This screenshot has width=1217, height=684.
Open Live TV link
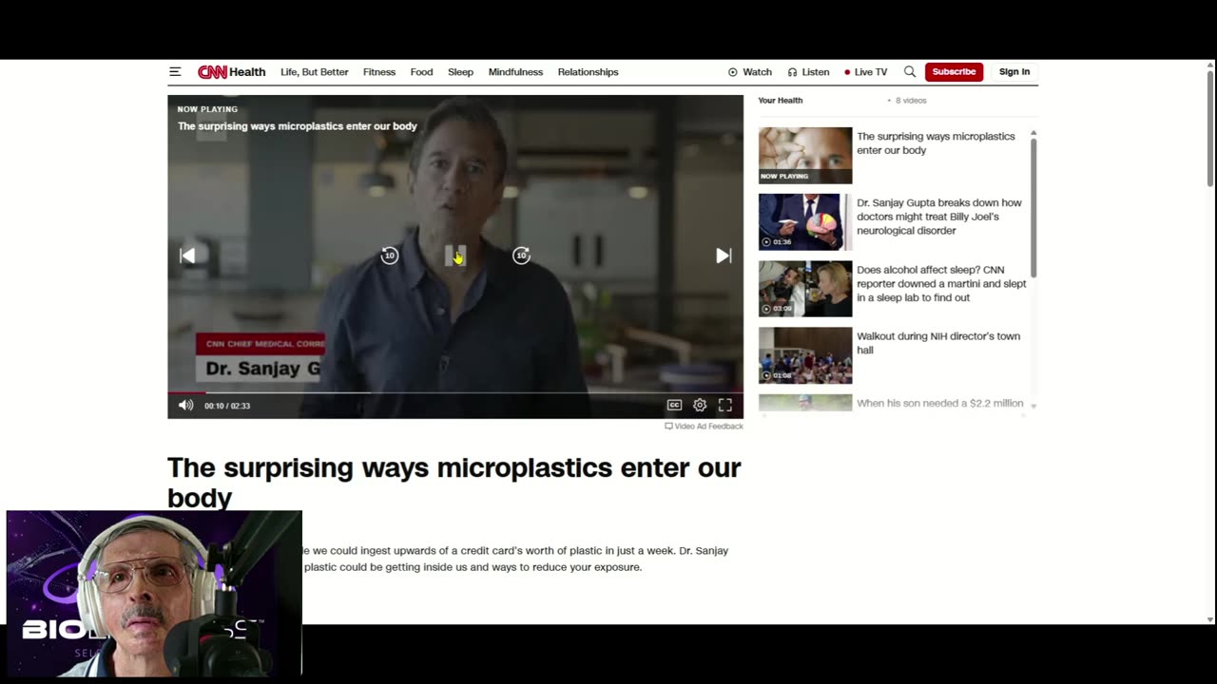point(865,72)
